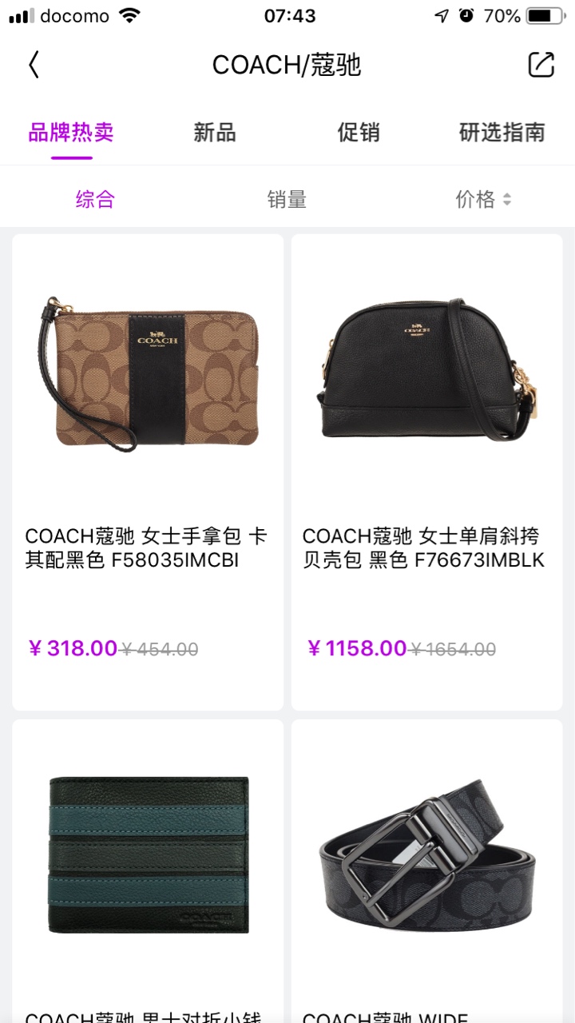The height and width of the screenshot is (1023, 575).
Task: Open the 研选指南 tab
Action: click(502, 132)
